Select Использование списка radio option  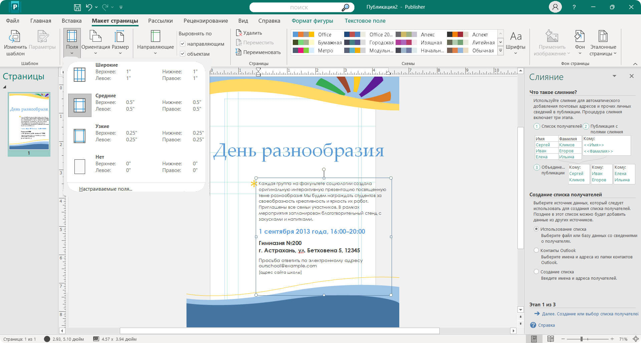pos(536,229)
